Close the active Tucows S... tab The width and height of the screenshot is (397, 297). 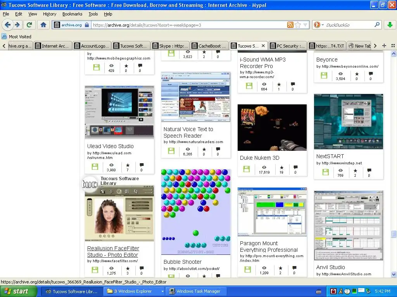pos(263,46)
